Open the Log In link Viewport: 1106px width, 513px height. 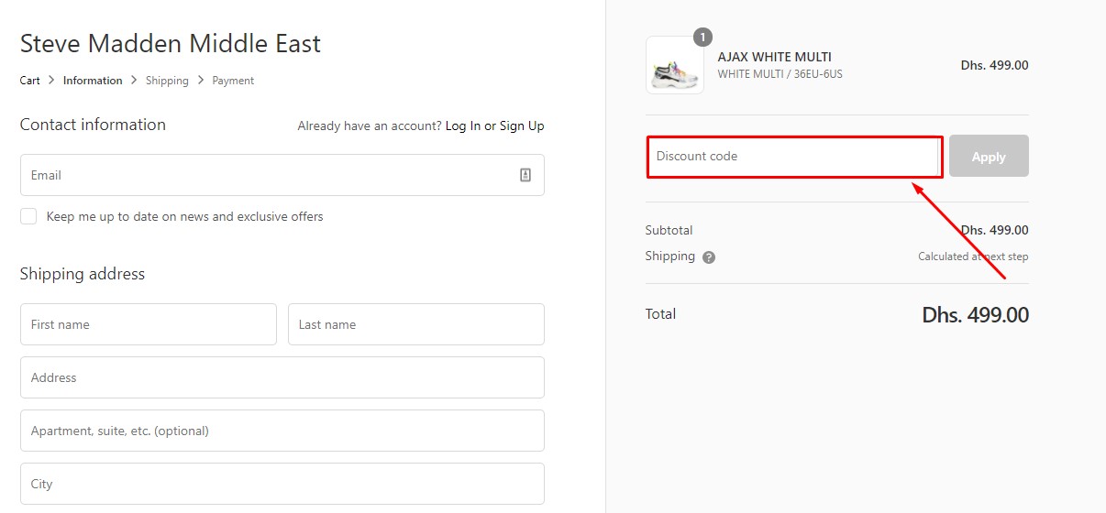pyautogui.click(x=463, y=126)
